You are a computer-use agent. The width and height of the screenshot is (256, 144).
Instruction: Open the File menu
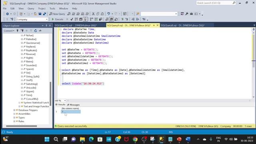[5, 8]
